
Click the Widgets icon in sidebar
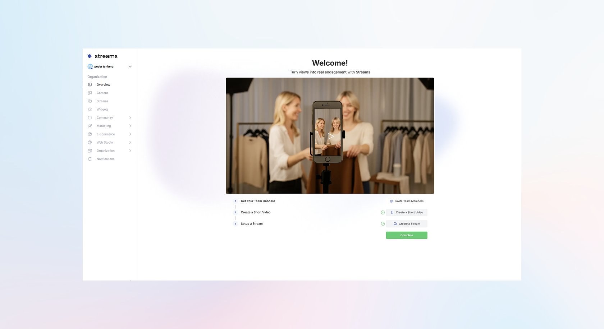90,110
